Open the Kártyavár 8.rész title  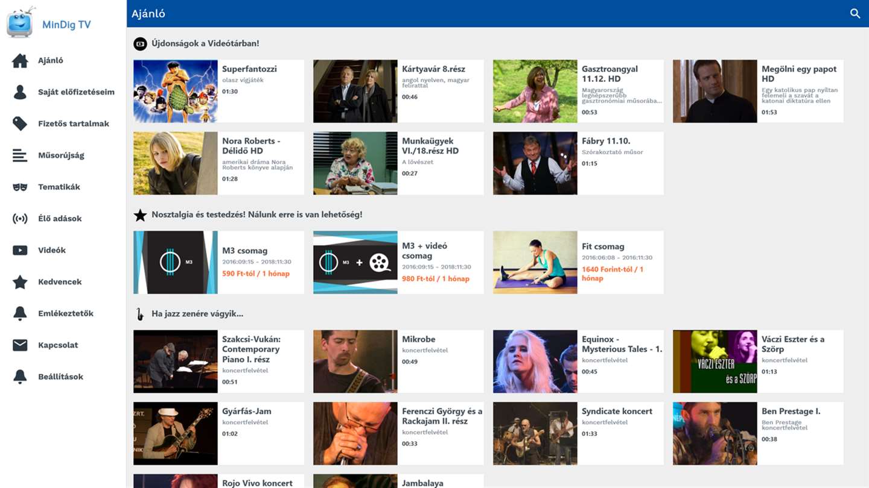(x=434, y=69)
